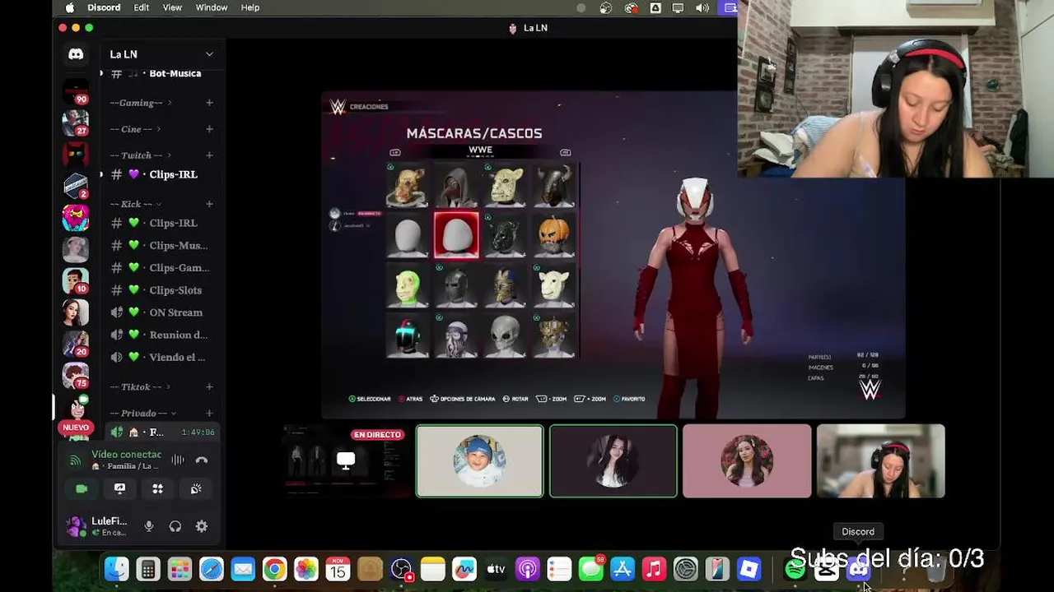This screenshot has height=592, width=1054.
Task: Add channel to Privado category
Action: (209, 413)
